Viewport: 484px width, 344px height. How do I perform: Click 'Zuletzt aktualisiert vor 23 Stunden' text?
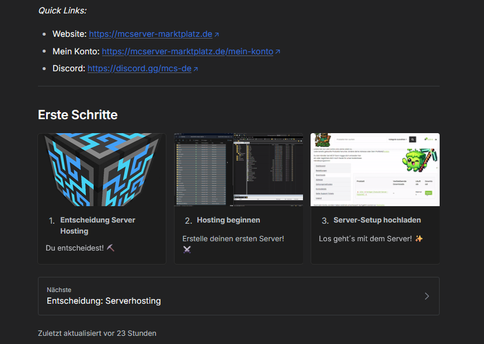click(x=97, y=333)
